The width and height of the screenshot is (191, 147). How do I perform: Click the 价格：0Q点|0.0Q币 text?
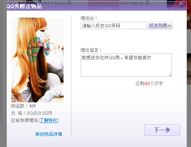coord(32,113)
